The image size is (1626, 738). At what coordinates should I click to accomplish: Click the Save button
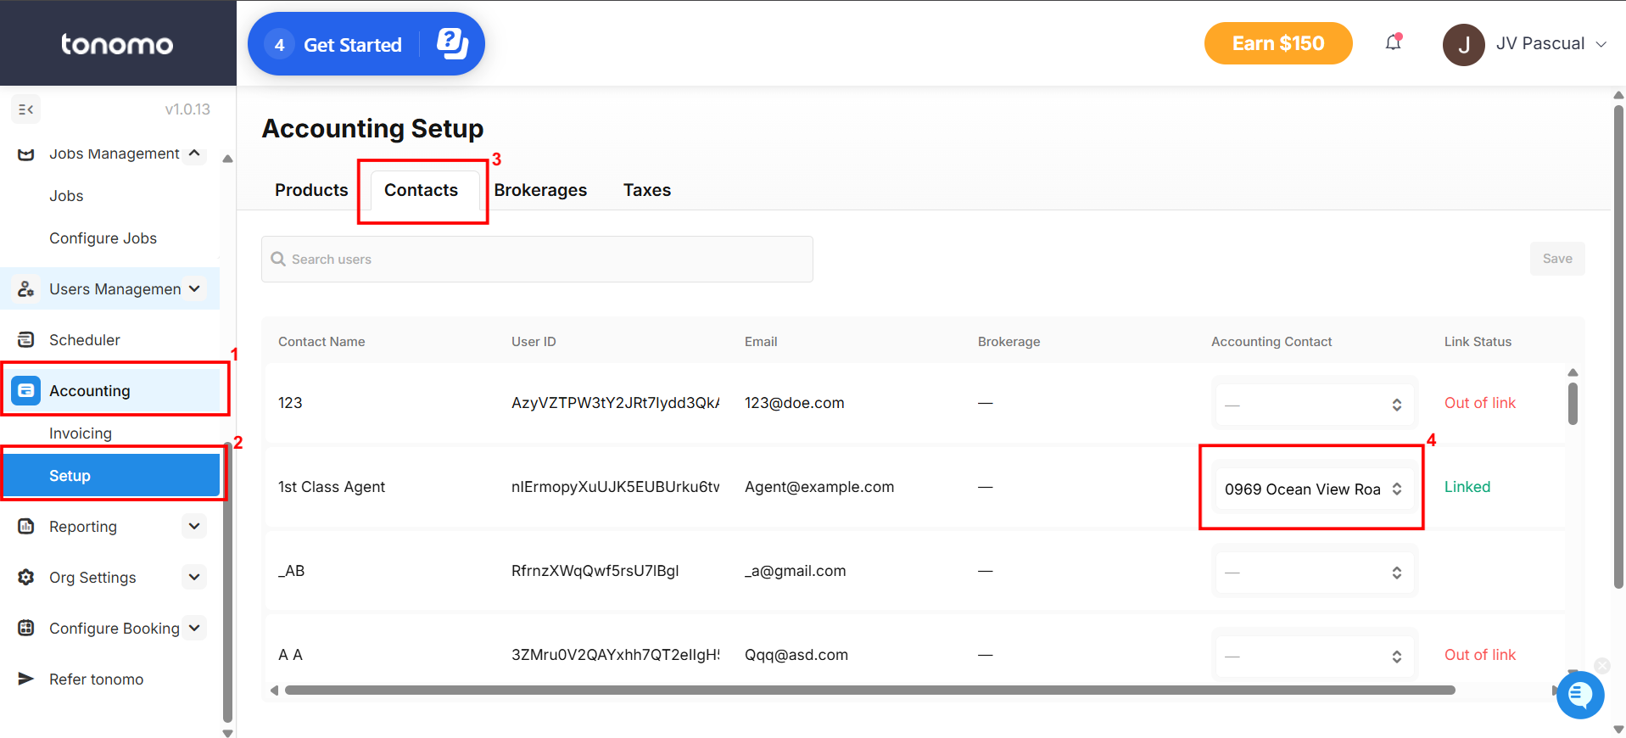1557,259
